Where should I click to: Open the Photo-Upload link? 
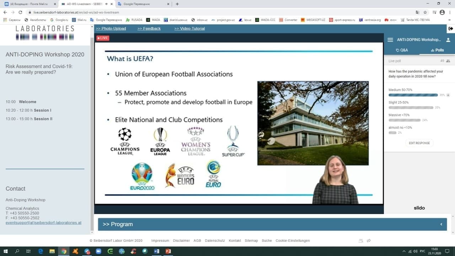[x=111, y=28]
